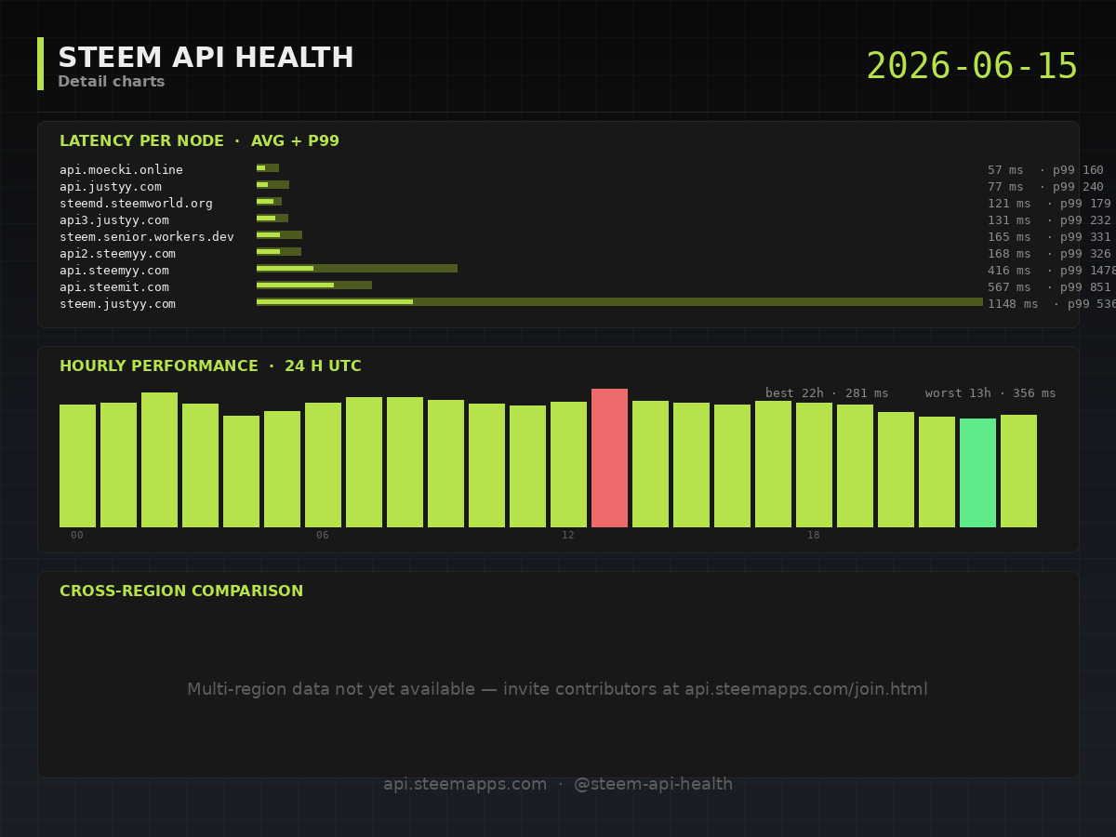The width and height of the screenshot is (1116, 837).
Task: Click the '165 ms · p99 331' value
Action: [x=1049, y=237]
